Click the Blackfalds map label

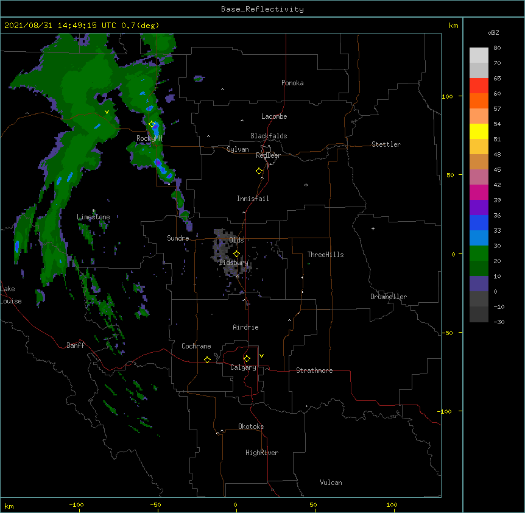click(269, 136)
